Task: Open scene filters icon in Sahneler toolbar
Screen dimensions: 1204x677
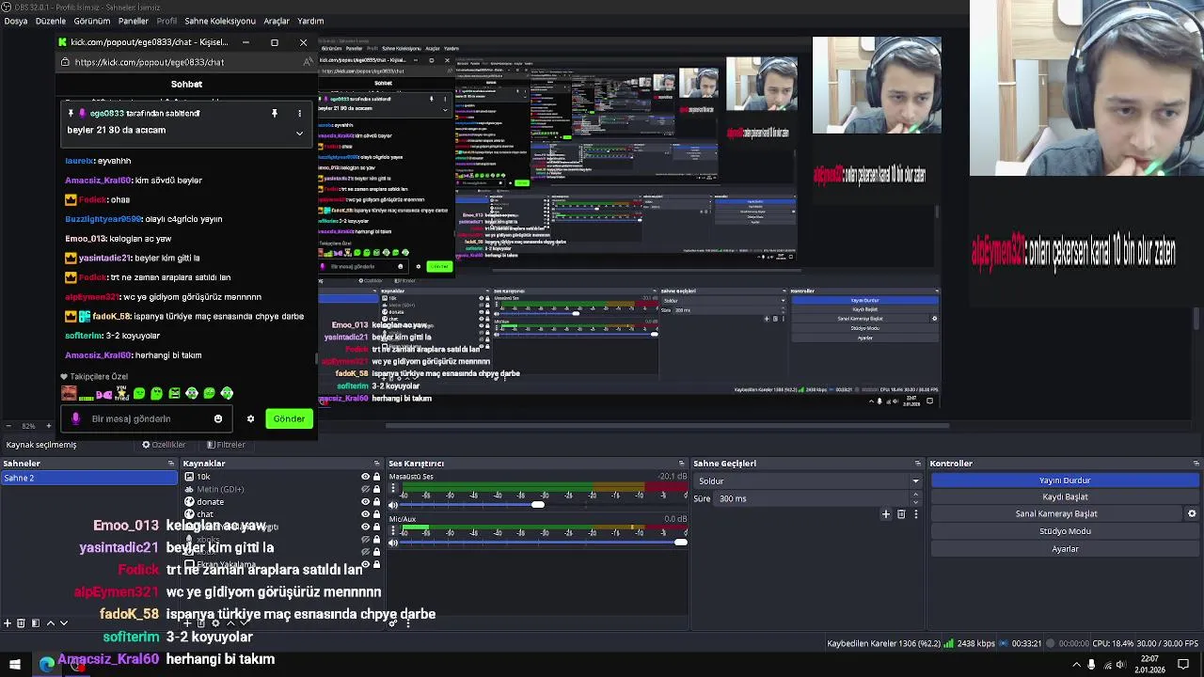Action: [x=36, y=622]
